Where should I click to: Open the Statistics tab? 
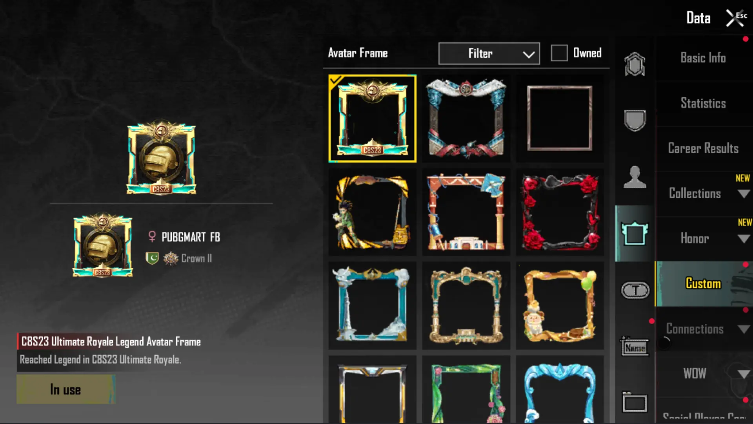703,103
